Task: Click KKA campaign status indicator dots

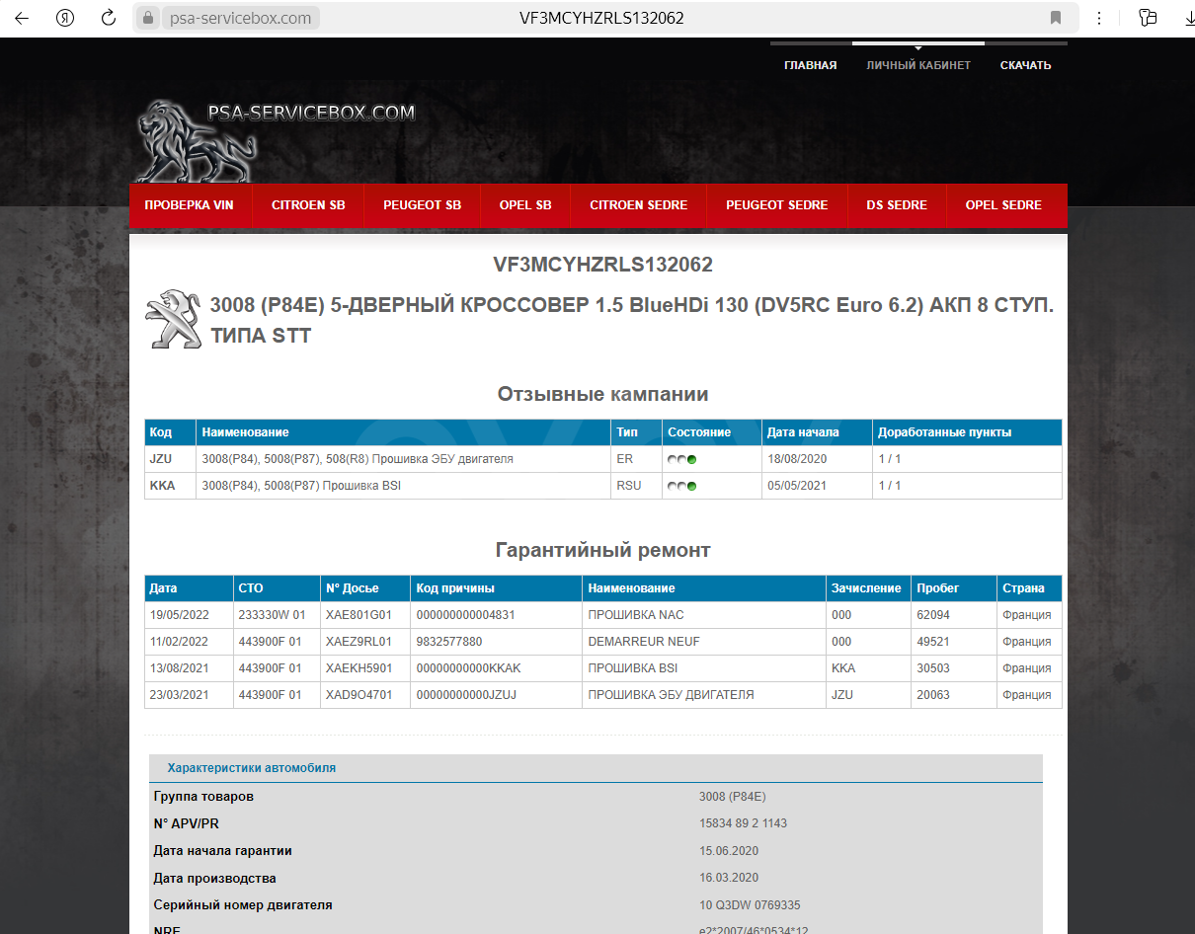Action: coord(681,486)
